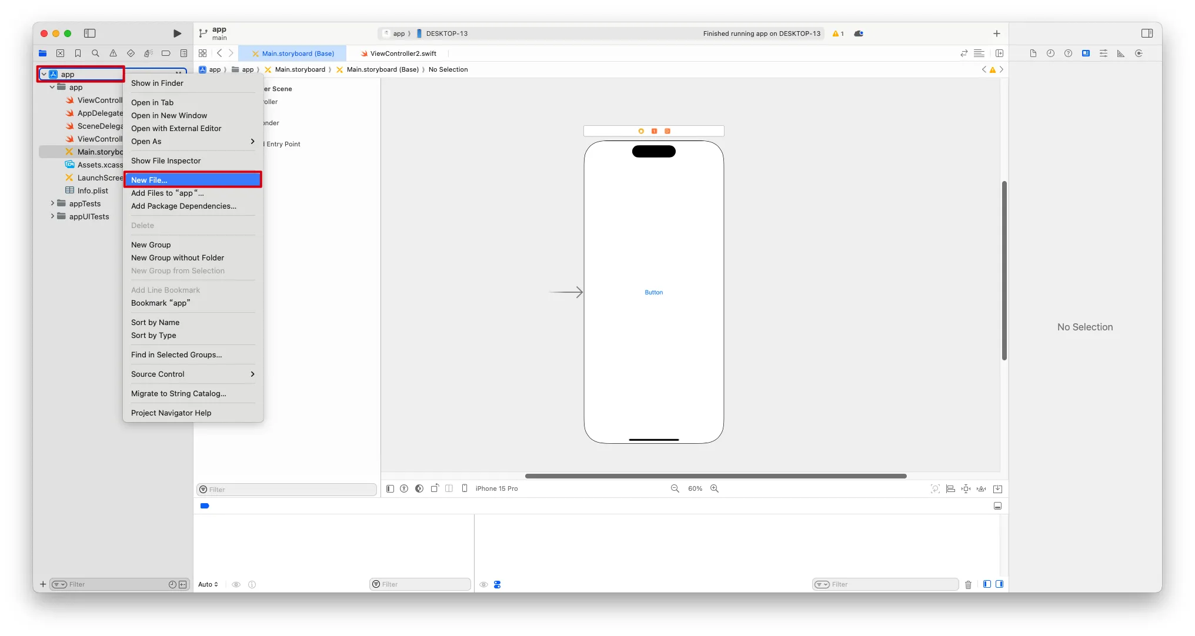Click the canvas vertical scrollbar
The image size is (1195, 636).
(x=1004, y=270)
